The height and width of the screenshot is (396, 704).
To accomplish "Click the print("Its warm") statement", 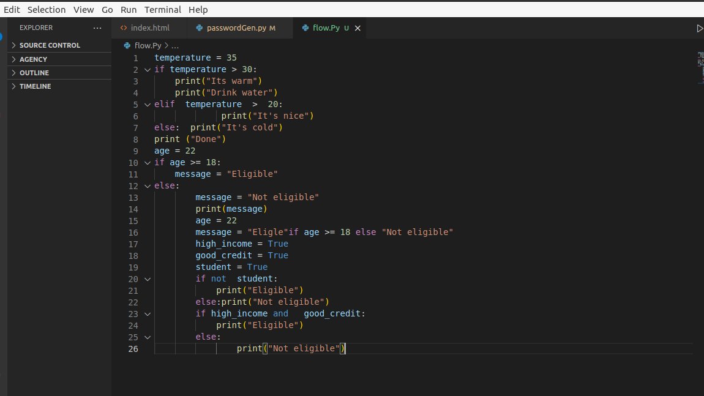I will coord(218,81).
